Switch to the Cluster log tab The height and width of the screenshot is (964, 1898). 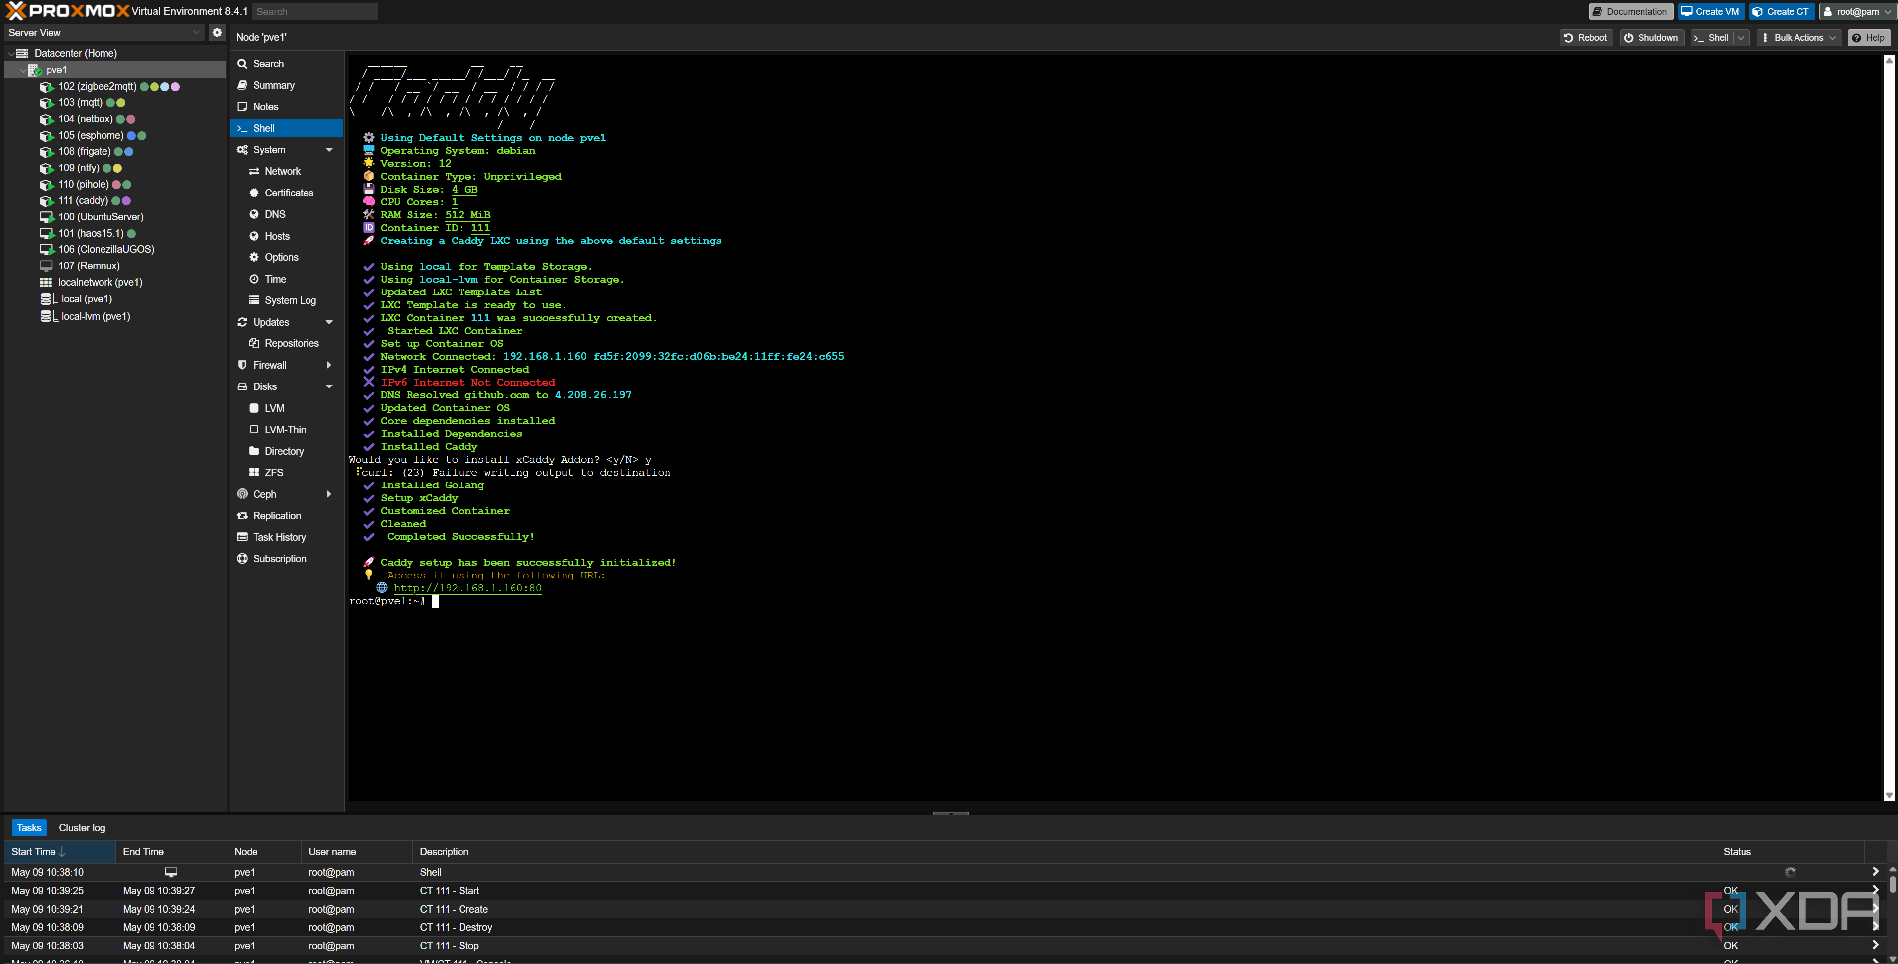click(x=82, y=828)
